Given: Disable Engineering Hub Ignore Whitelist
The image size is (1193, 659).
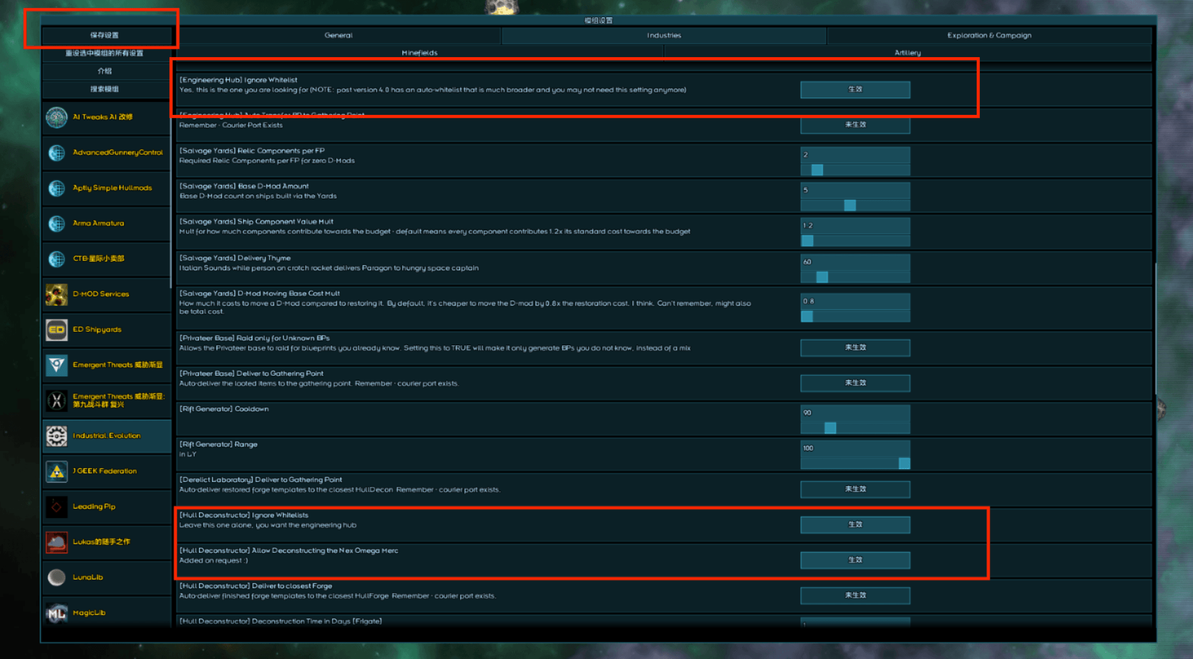Looking at the screenshot, I should pyautogui.click(x=855, y=89).
